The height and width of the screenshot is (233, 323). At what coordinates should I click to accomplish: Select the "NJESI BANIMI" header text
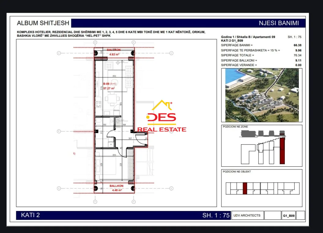(x=279, y=23)
